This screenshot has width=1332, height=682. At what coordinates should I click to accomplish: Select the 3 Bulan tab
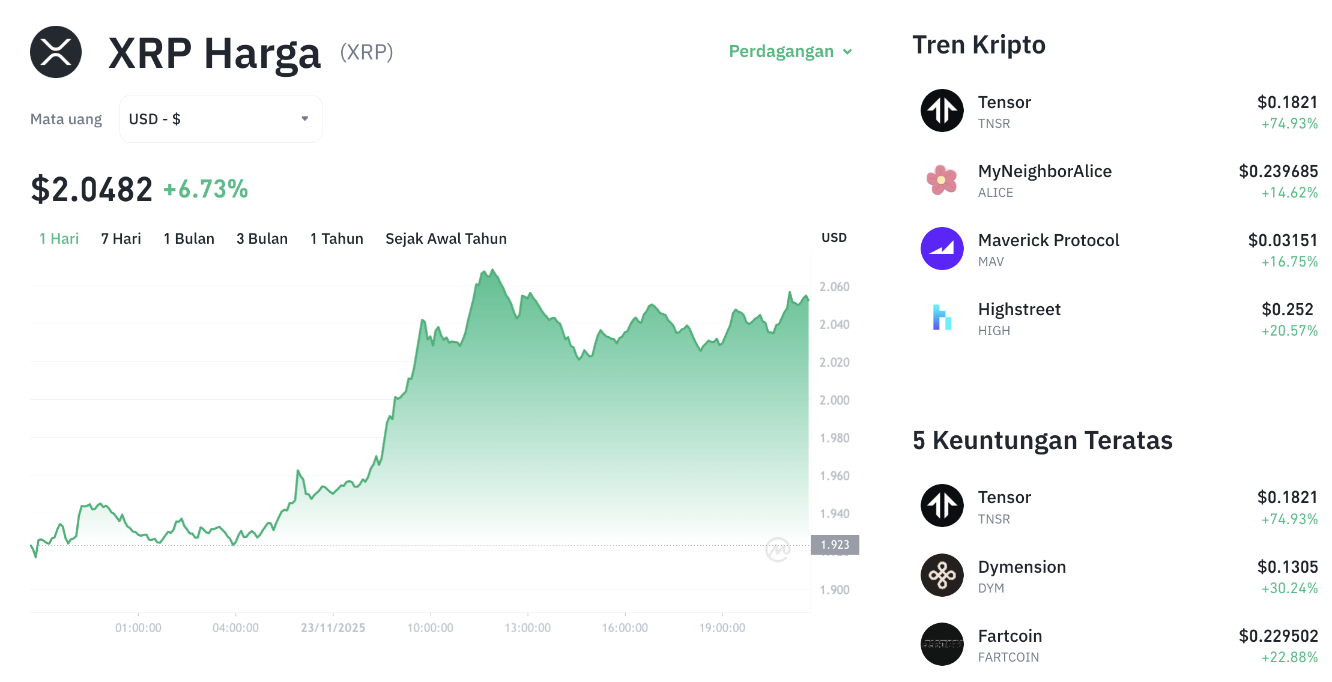[262, 238]
